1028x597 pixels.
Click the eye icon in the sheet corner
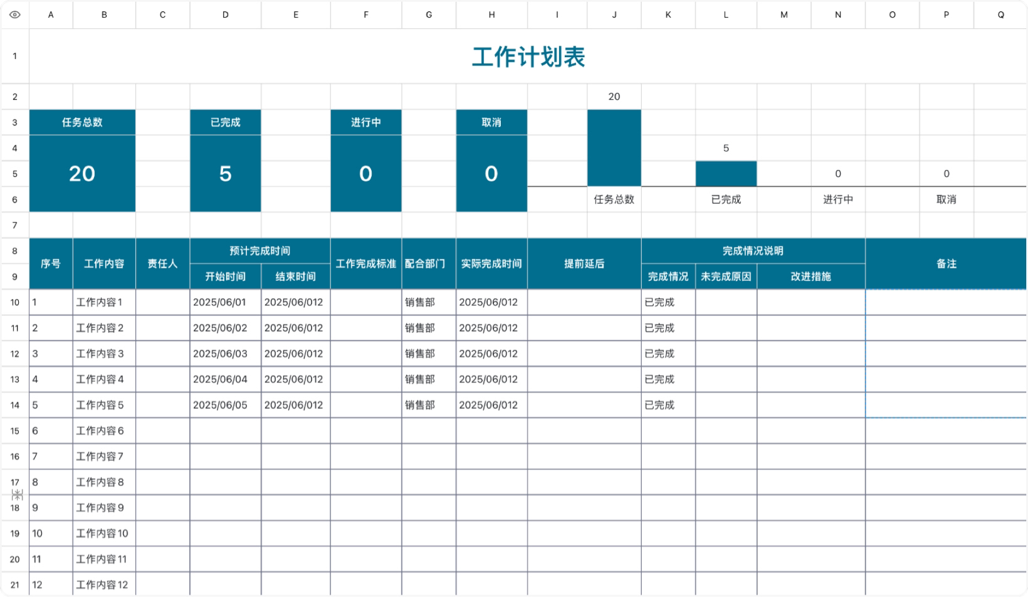pyautogui.click(x=15, y=14)
